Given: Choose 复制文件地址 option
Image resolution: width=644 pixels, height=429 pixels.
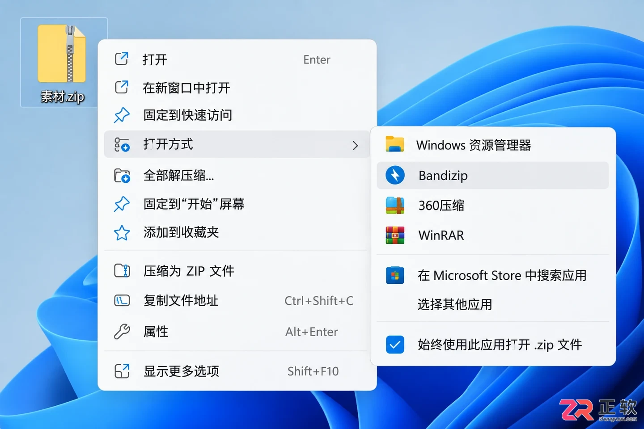Looking at the screenshot, I should 237,301.
